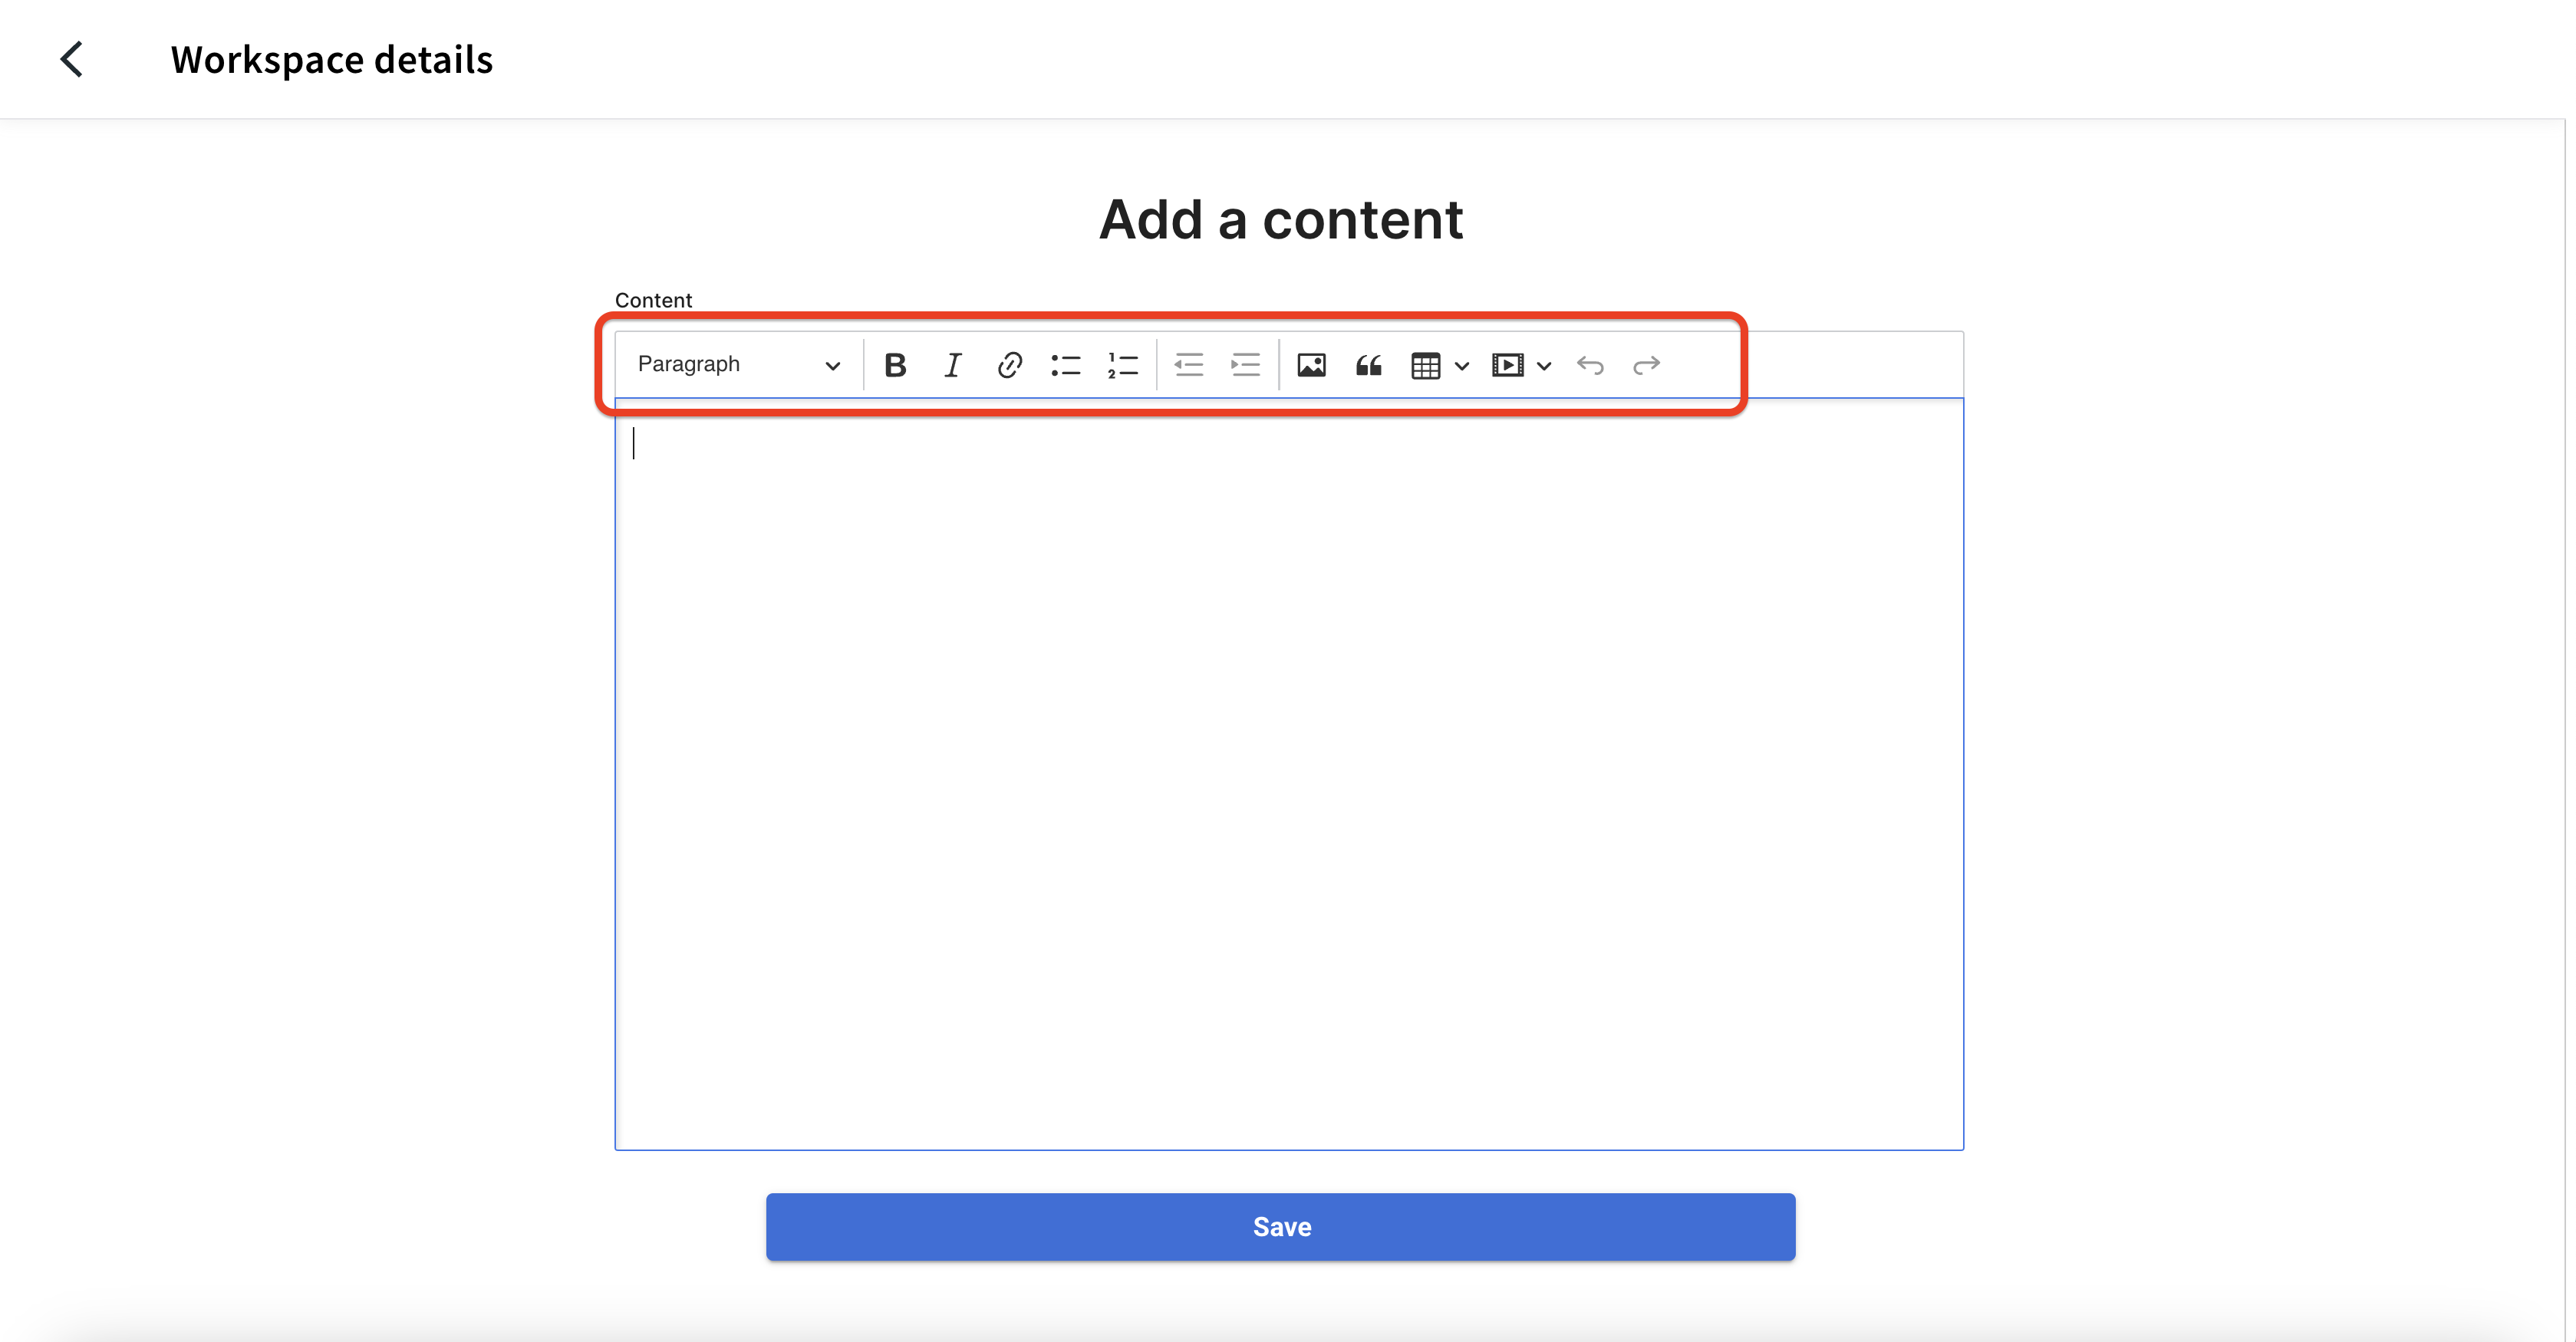The height and width of the screenshot is (1342, 2576).
Task: Insert media via the video icon
Action: (x=1507, y=365)
